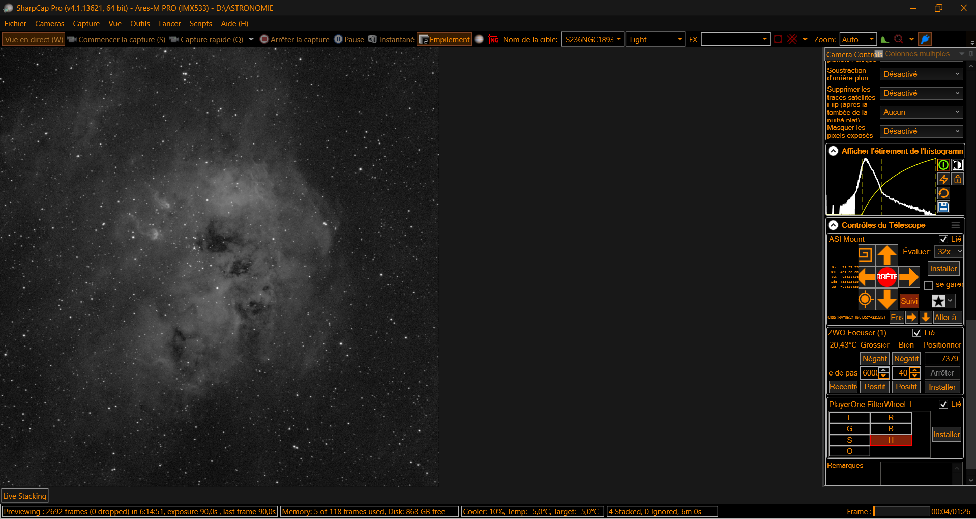This screenshot has height=519, width=976.
Task: Open the Évaluer 32x rate dropdown
Action: coord(949,252)
